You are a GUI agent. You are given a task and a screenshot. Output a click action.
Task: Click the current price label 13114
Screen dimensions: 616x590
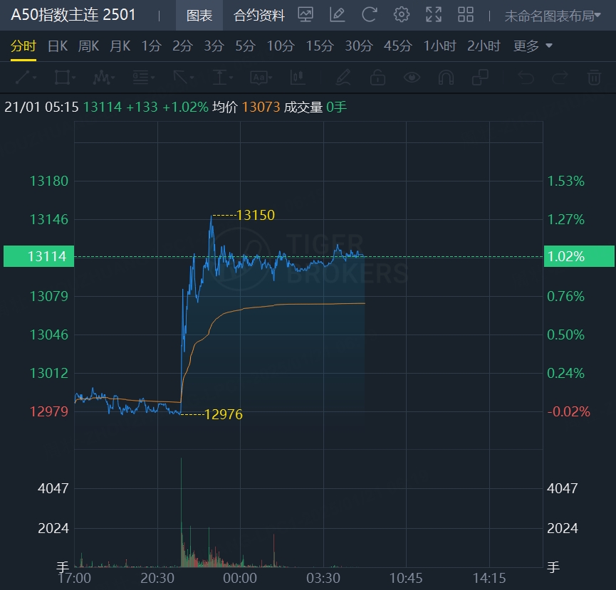click(x=39, y=256)
